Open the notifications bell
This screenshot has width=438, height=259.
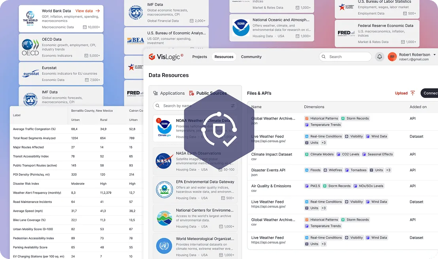pyautogui.click(x=379, y=57)
